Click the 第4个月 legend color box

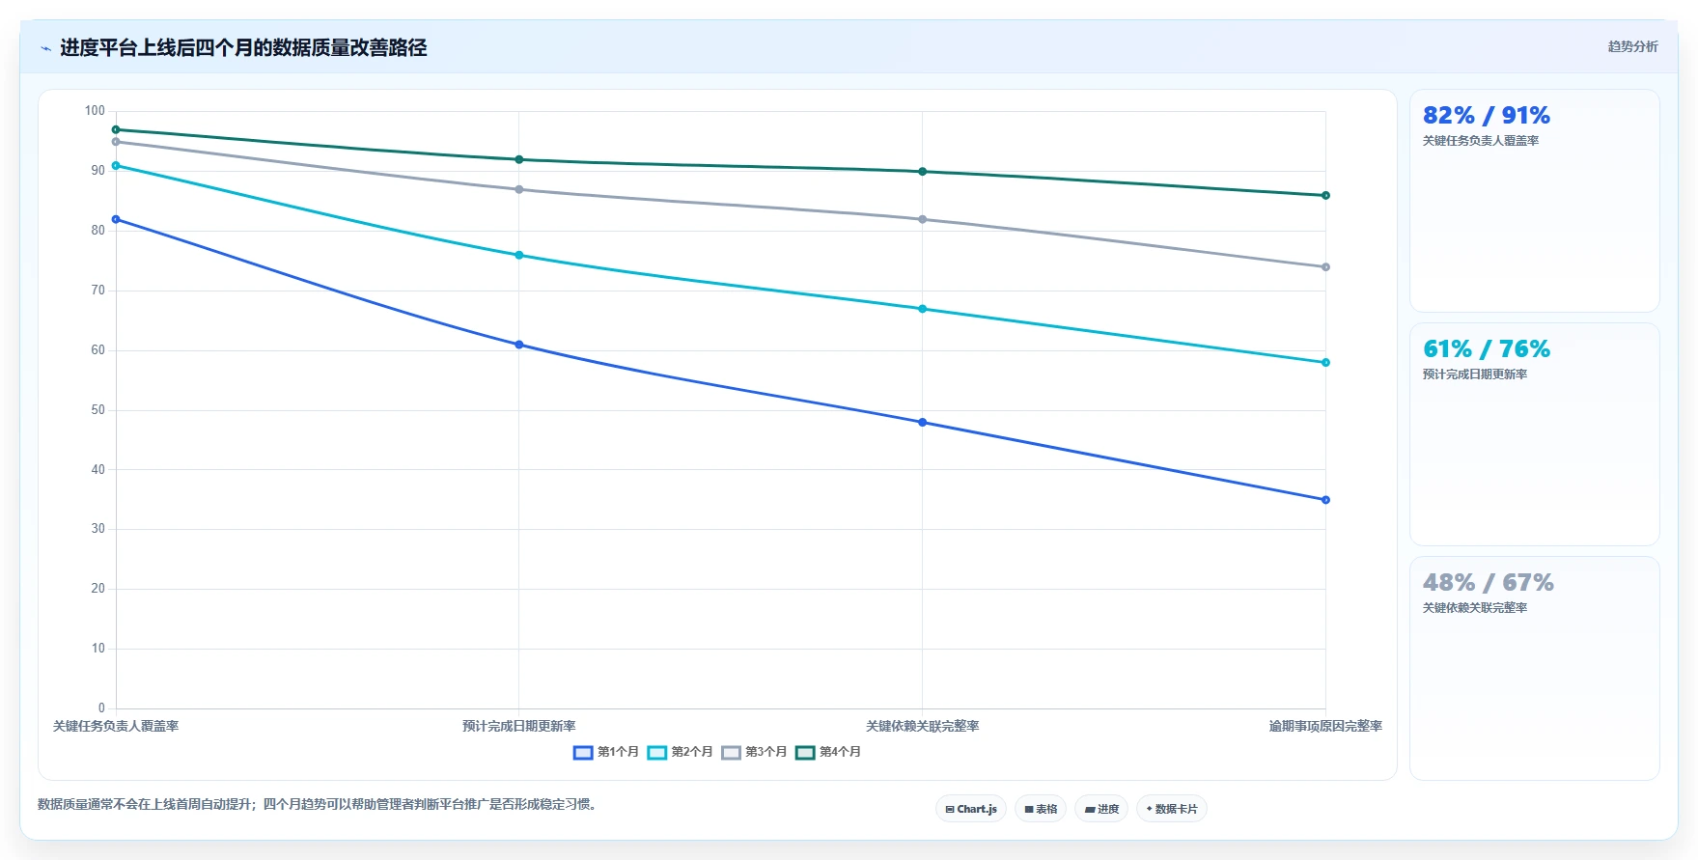[805, 753]
